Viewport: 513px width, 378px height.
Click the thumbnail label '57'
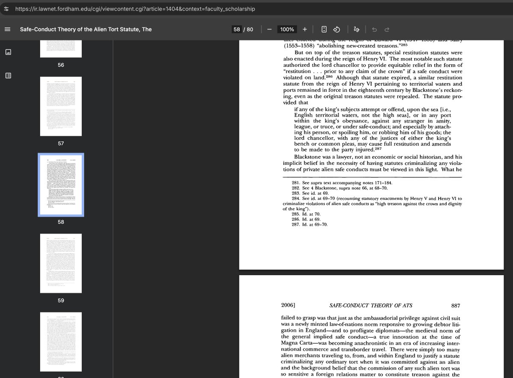pos(61,144)
